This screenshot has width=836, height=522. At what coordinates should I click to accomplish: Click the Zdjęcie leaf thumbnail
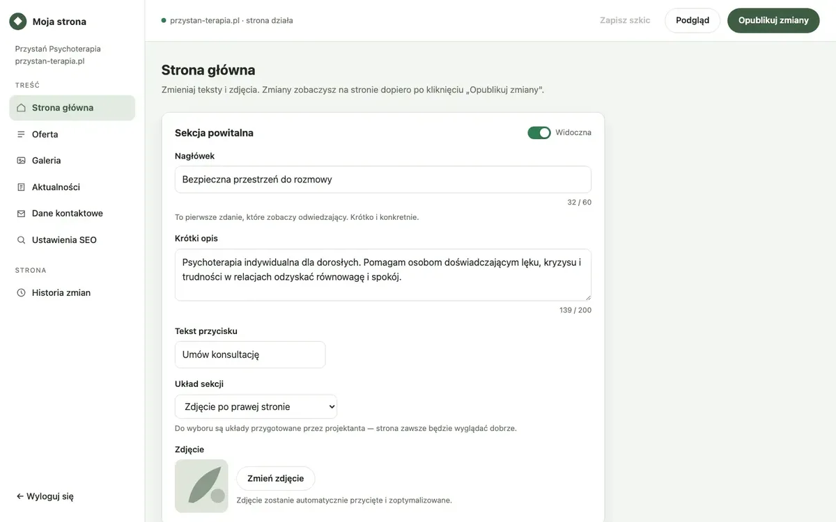(201, 486)
